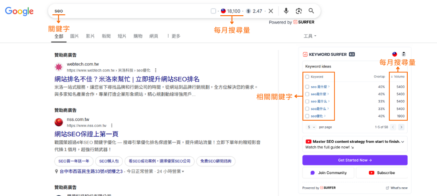Image resolution: width=437 pixels, height=196 pixels.
Task: Check the box for 'seo是什麼'
Action: pos(307,94)
